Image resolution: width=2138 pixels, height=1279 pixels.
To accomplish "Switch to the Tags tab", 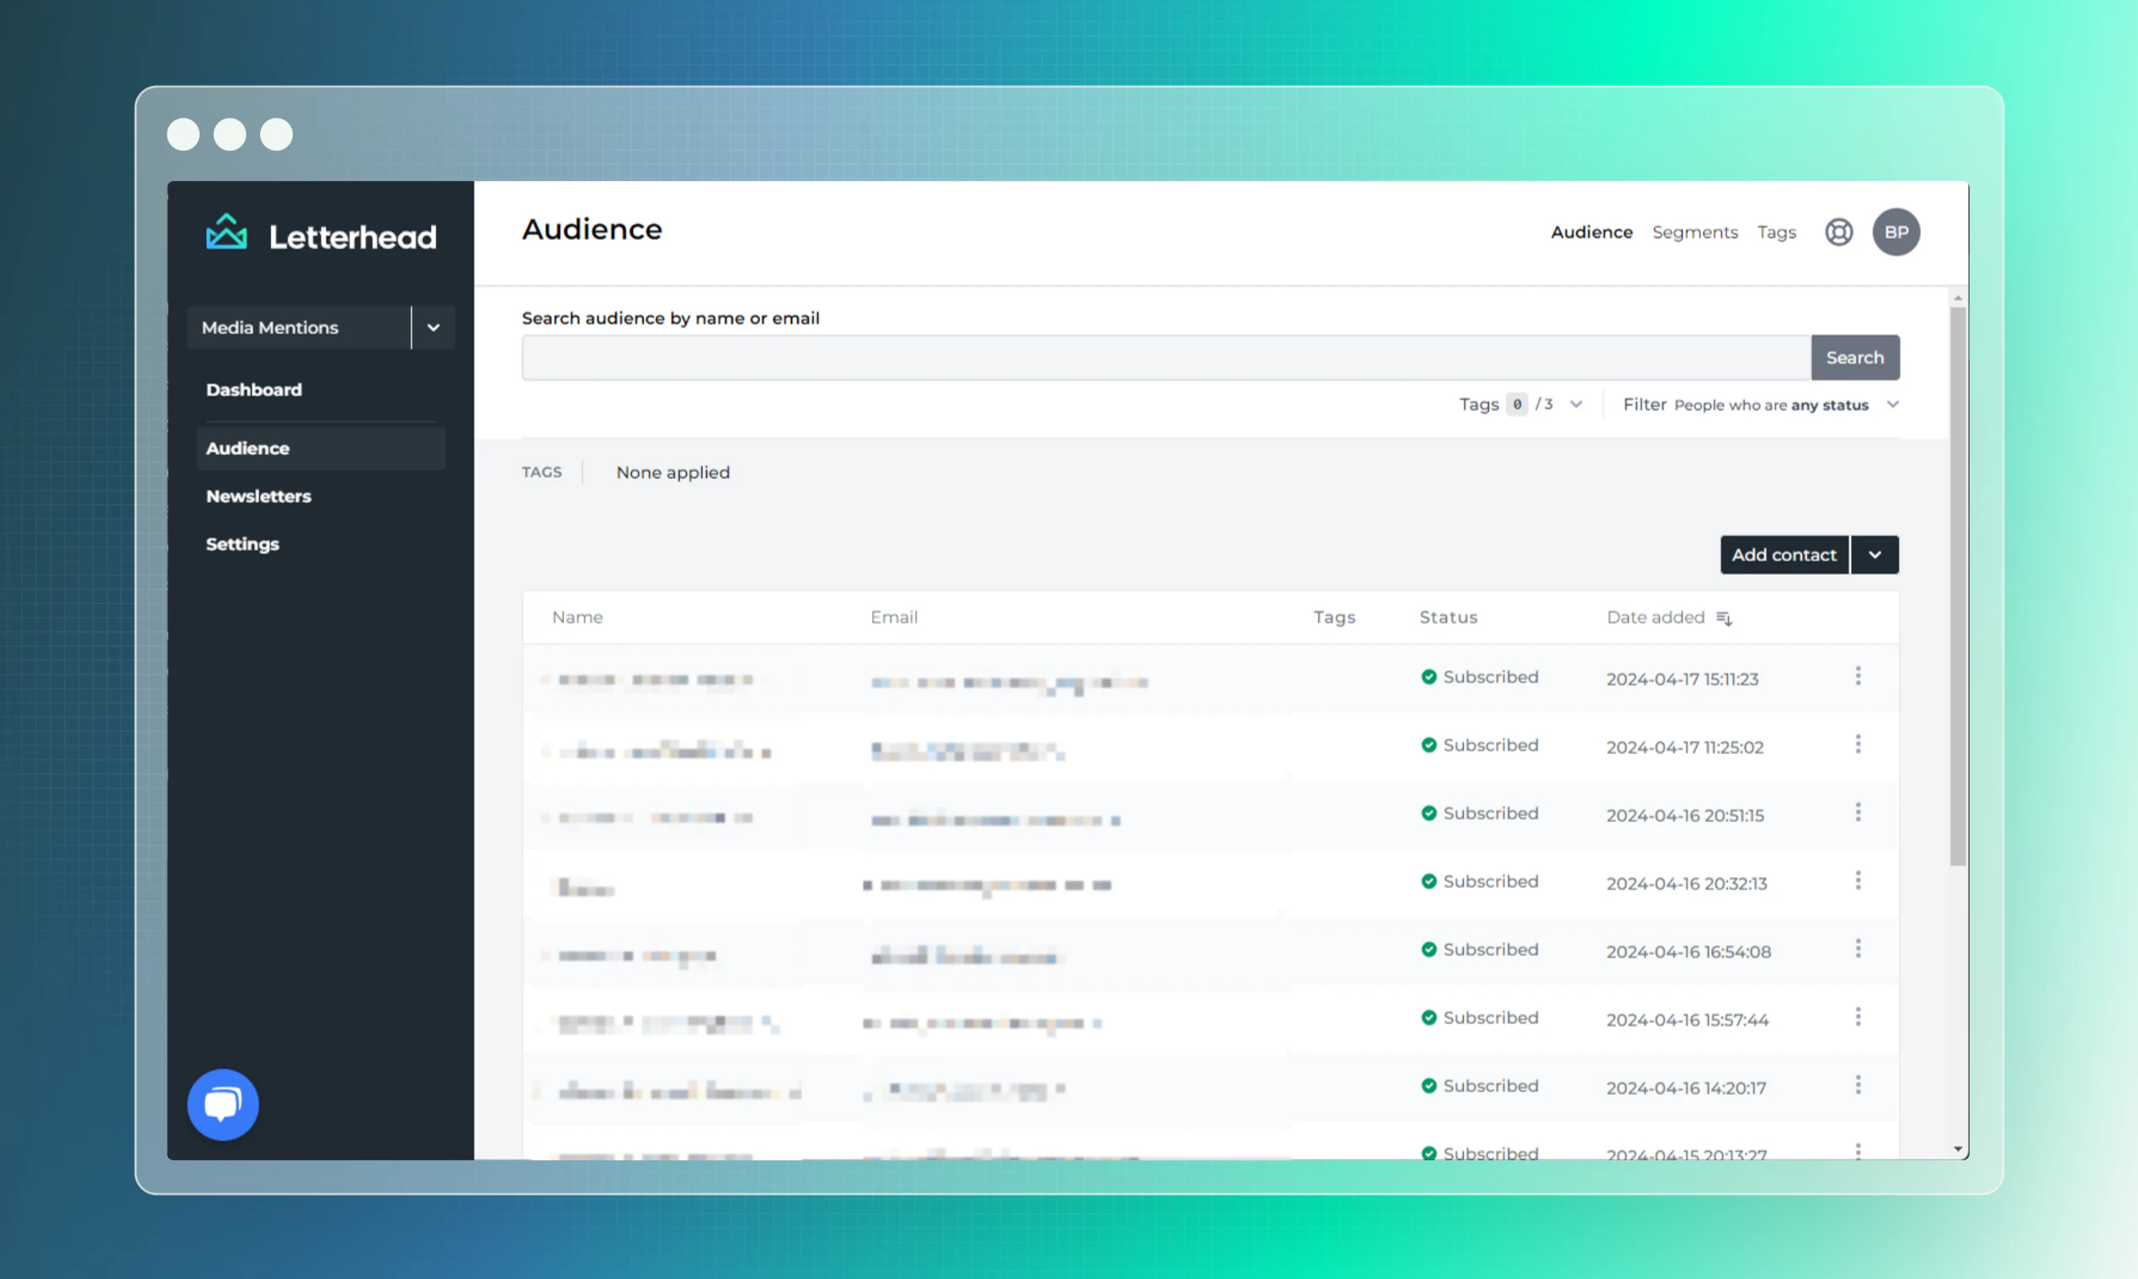I will [1776, 232].
